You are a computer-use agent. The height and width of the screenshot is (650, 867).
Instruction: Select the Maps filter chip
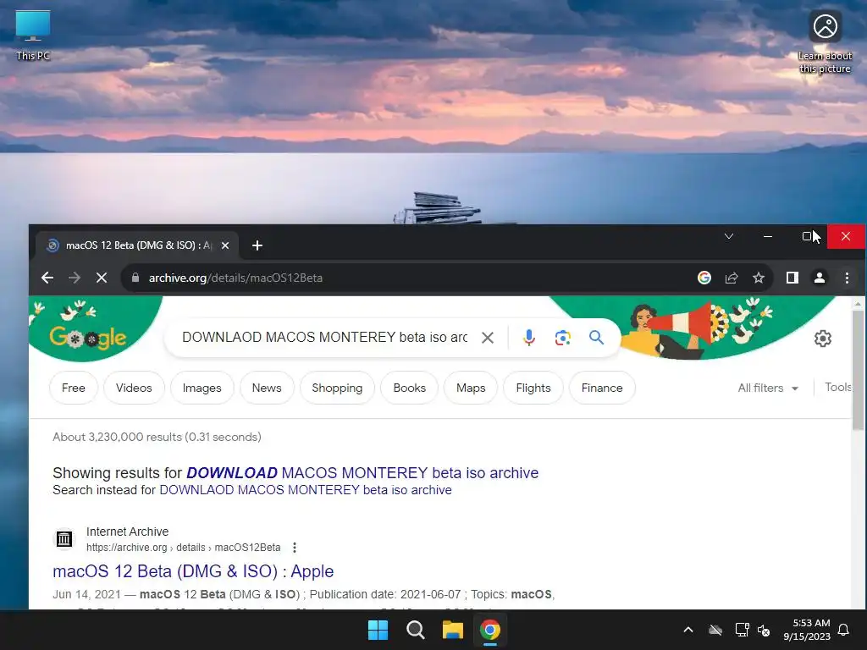[x=471, y=388]
